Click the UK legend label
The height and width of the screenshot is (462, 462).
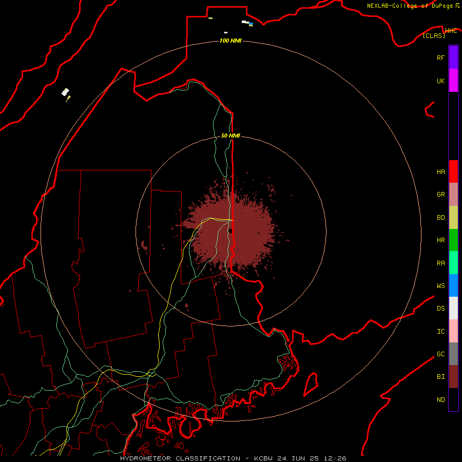click(x=440, y=81)
